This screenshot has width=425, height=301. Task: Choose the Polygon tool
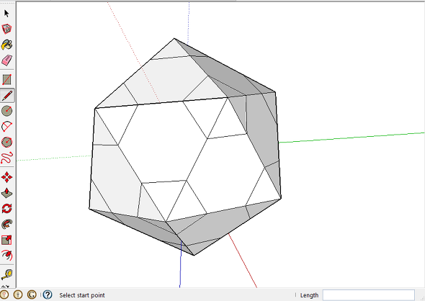click(6, 143)
